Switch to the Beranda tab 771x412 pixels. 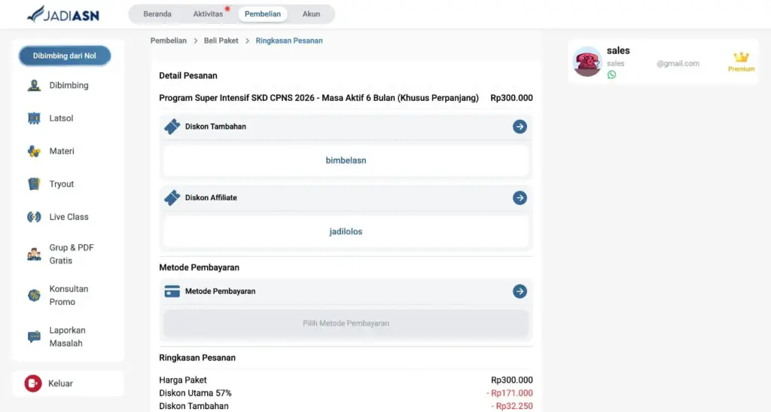[x=157, y=14]
